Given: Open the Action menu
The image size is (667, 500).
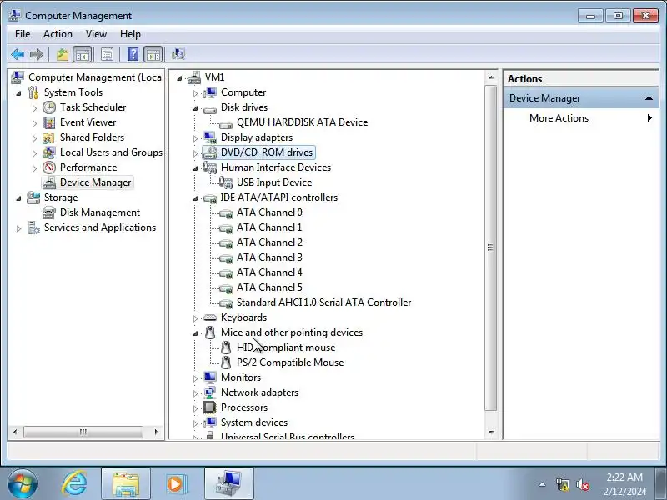Looking at the screenshot, I should [x=58, y=34].
